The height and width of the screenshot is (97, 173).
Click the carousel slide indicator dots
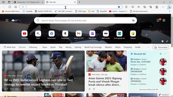(x=43, y=89)
